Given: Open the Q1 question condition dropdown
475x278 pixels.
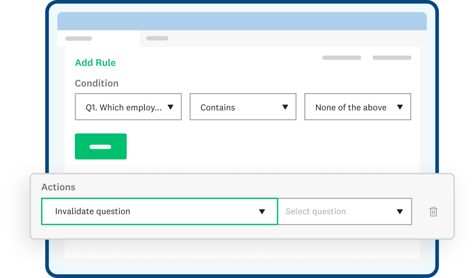Looking at the screenshot, I should click(x=128, y=107).
